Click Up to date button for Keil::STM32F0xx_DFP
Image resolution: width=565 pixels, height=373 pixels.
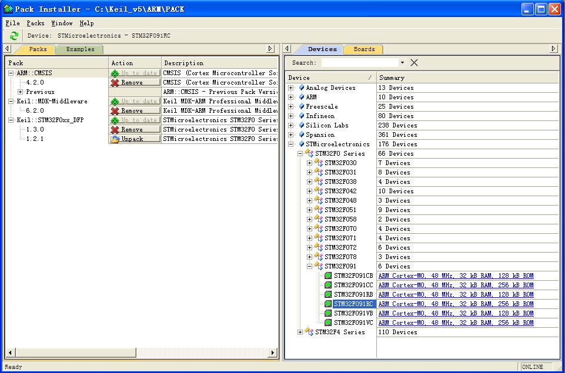point(135,120)
